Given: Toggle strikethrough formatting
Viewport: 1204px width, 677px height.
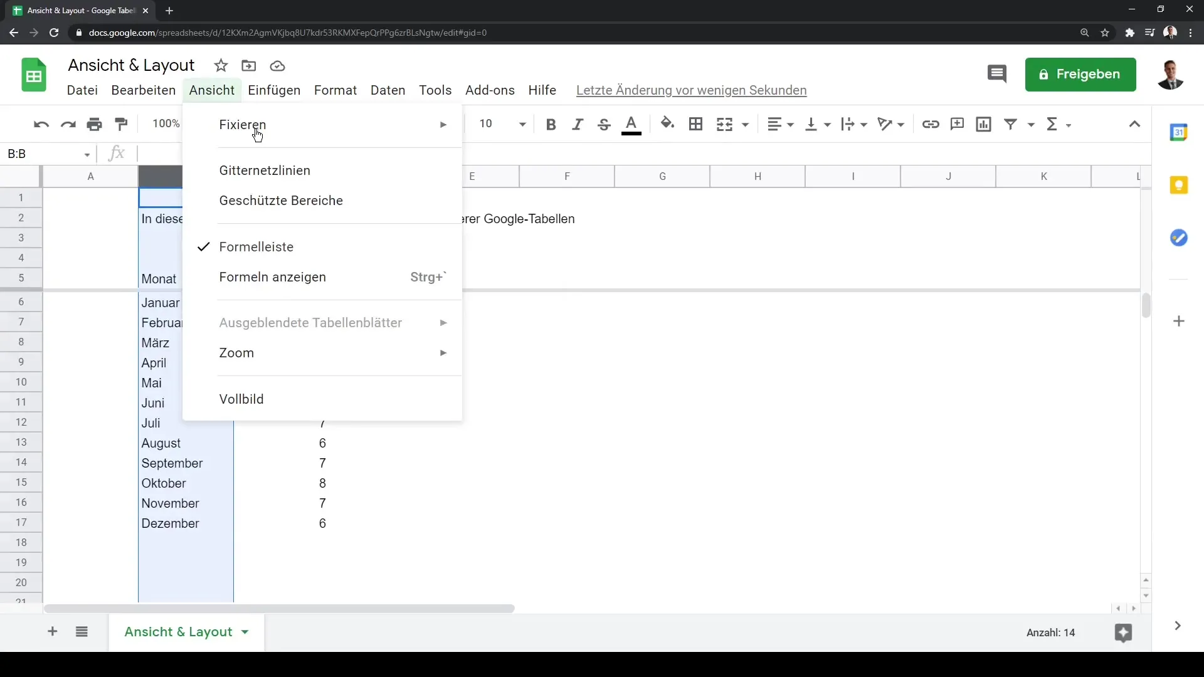Looking at the screenshot, I should point(604,124).
